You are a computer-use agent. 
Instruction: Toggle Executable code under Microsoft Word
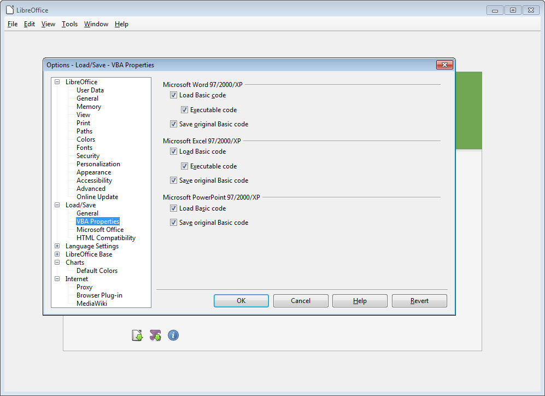coord(185,110)
